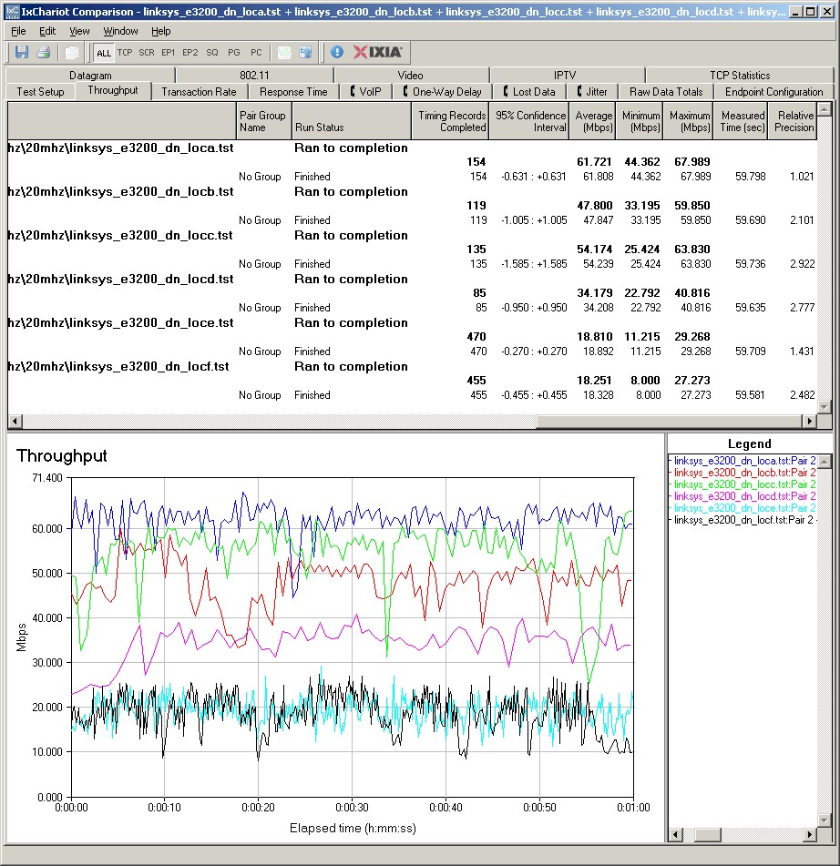
Task: Click the legend's horizontal scroll right arrow
Action: pos(810,834)
